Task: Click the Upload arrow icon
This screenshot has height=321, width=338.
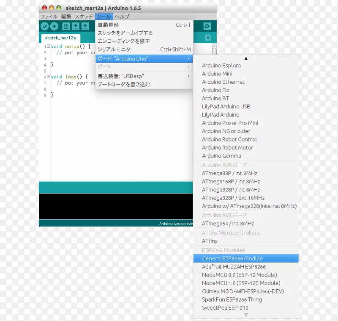Action: [55, 26]
